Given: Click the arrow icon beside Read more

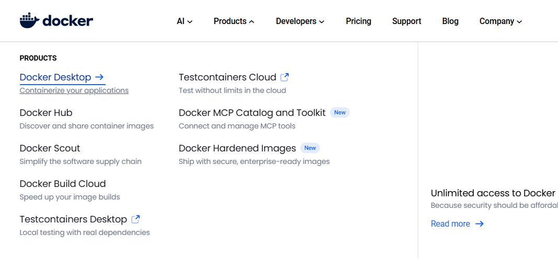Looking at the screenshot, I should click(x=480, y=224).
